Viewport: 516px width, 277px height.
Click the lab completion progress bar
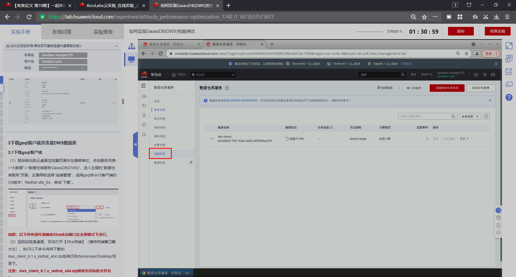370,31
